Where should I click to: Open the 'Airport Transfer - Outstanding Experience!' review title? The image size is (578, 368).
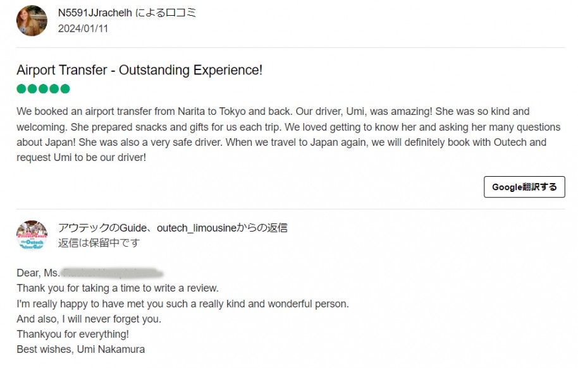(x=139, y=70)
